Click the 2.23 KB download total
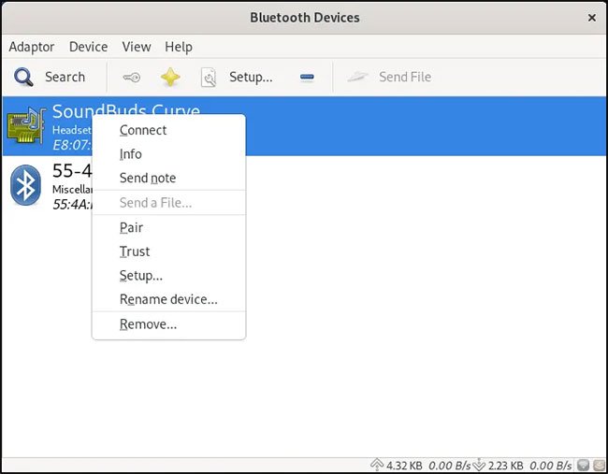Viewport: 608px width, 474px height. coord(506,465)
